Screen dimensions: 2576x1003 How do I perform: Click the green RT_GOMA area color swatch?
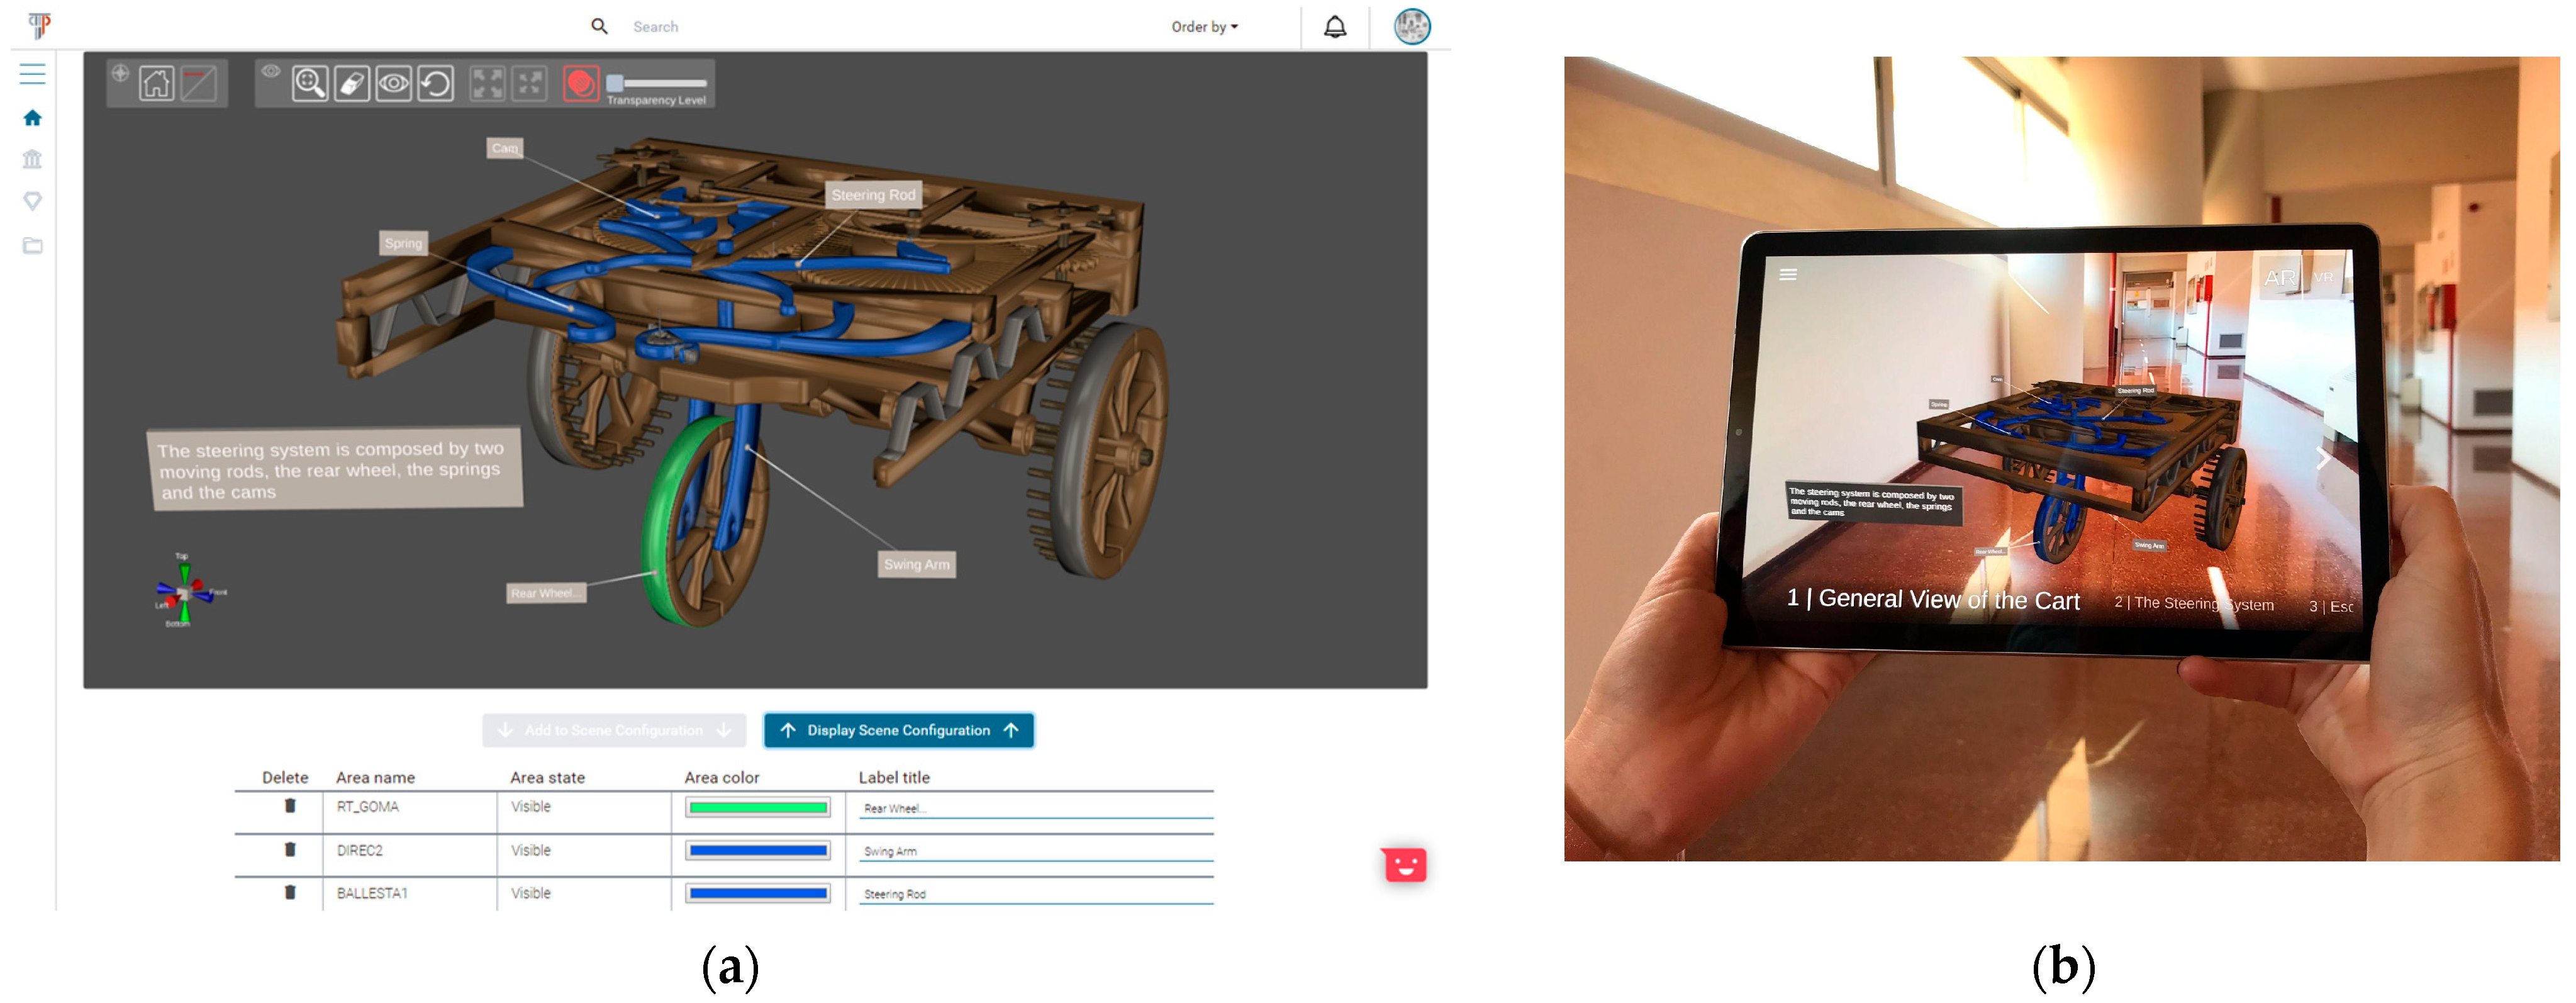(x=757, y=808)
